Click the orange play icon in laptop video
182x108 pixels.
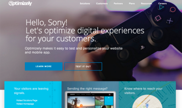(81, 105)
